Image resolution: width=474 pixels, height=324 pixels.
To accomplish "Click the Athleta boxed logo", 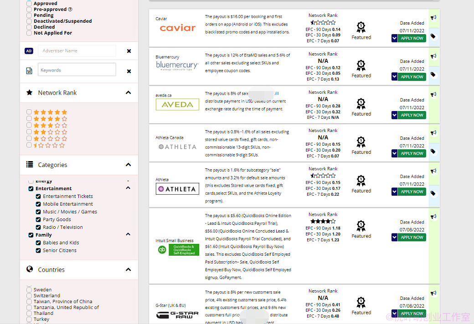I will [177, 189].
